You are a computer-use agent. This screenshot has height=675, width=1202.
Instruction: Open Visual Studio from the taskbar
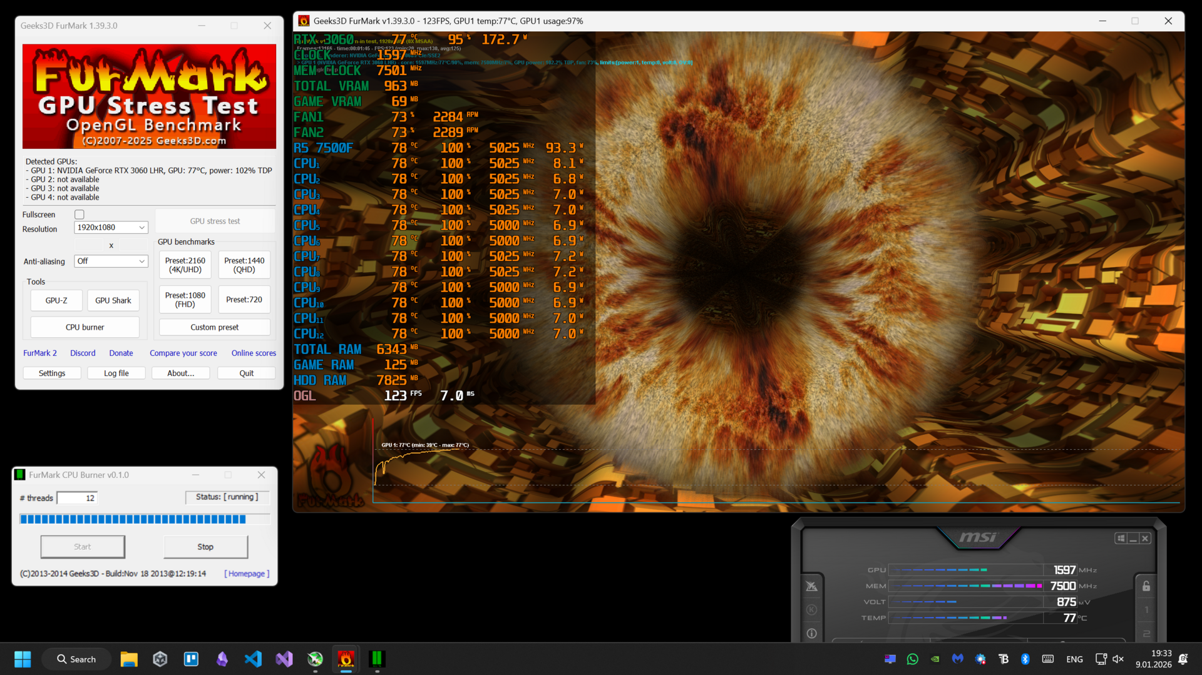coord(284,659)
